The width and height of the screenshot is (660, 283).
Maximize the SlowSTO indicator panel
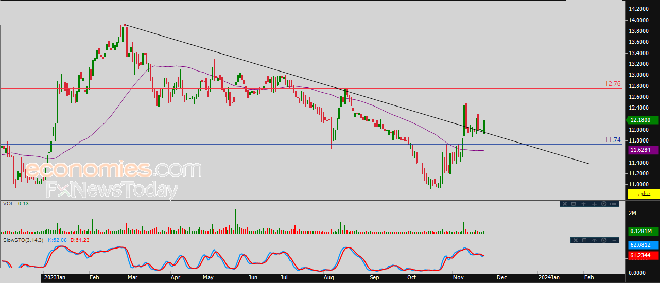[x=584, y=240]
